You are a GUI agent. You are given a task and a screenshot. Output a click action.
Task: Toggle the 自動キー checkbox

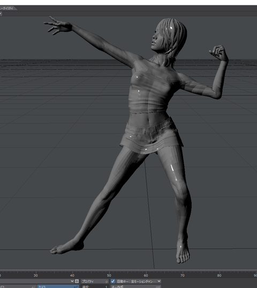tap(112, 281)
